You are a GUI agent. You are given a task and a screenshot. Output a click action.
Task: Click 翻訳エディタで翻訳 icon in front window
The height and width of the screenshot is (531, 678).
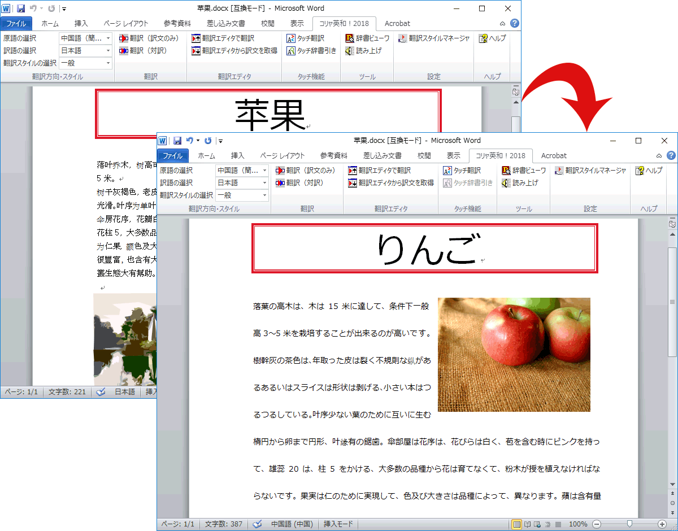[353, 171]
